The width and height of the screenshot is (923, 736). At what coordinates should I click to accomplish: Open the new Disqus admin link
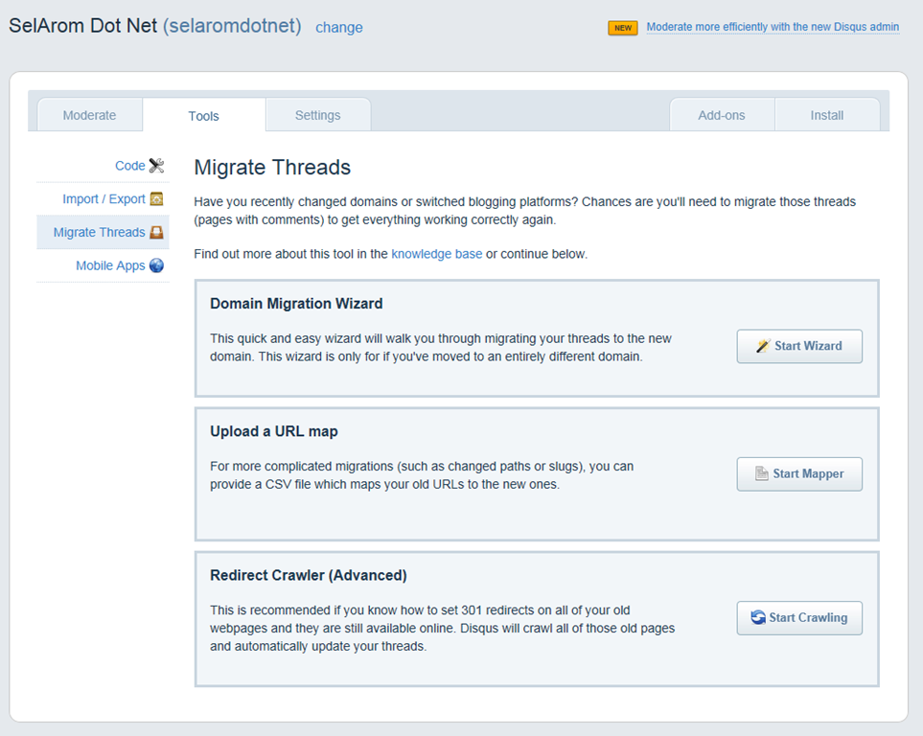pyautogui.click(x=773, y=27)
